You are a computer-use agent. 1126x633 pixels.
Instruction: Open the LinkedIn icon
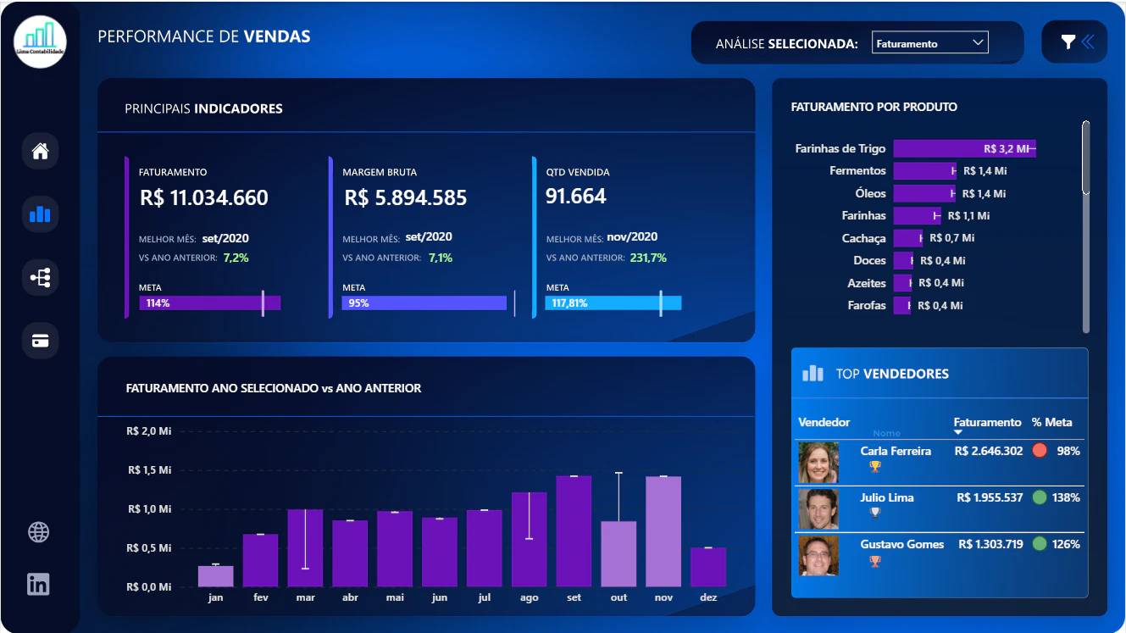click(x=39, y=584)
